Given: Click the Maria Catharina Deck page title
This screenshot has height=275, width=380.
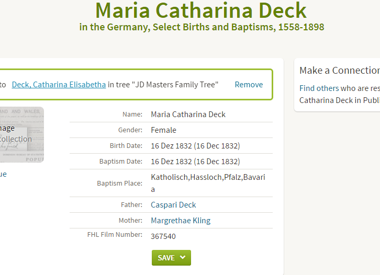Looking at the screenshot, I should point(201,10).
